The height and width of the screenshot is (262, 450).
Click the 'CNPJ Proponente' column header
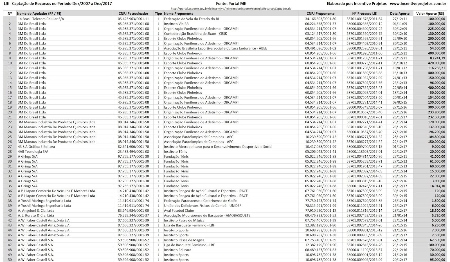321,14
